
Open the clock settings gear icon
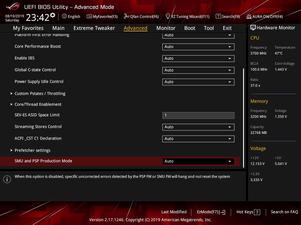click(53, 15)
